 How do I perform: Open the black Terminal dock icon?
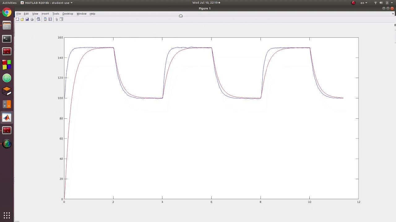pos(7,39)
